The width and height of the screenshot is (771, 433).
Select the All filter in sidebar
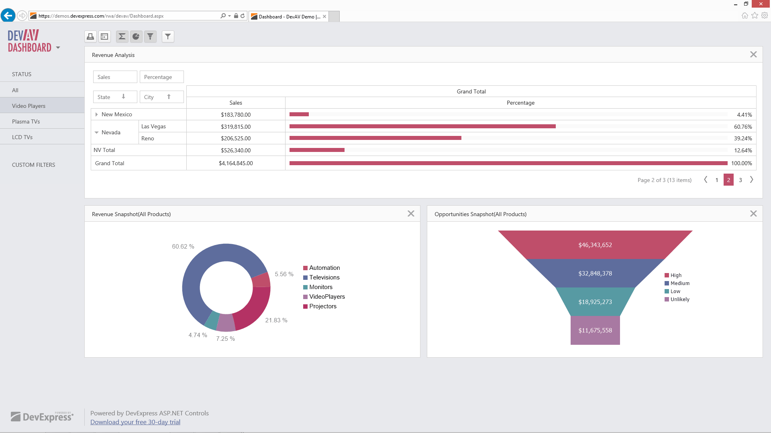(42, 90)
